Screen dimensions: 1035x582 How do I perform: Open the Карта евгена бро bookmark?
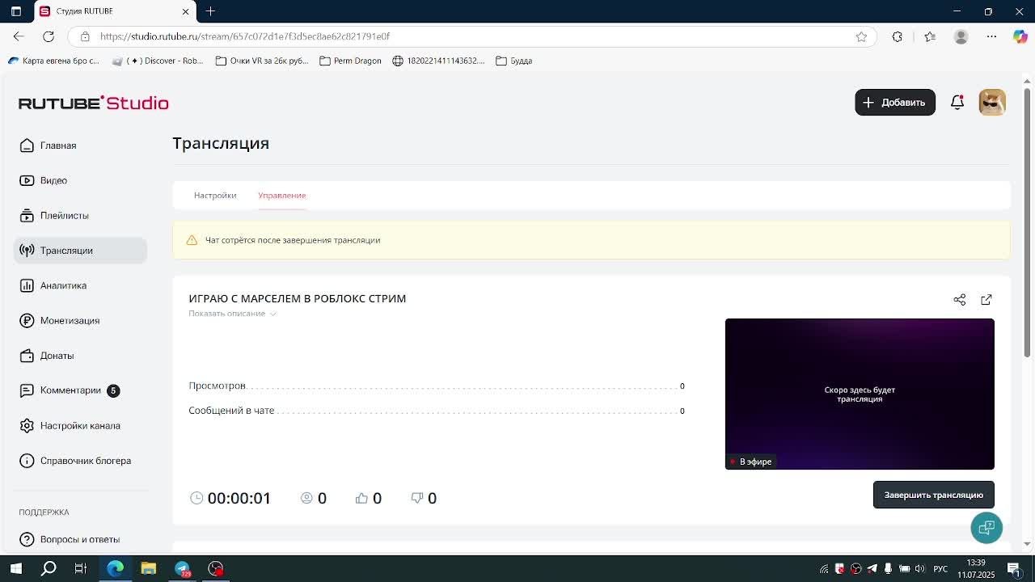[53, 61]
